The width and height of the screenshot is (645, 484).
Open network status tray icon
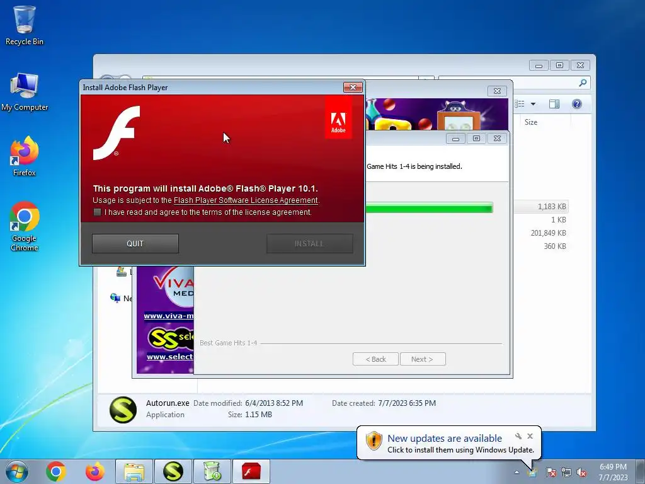[566, 472]
